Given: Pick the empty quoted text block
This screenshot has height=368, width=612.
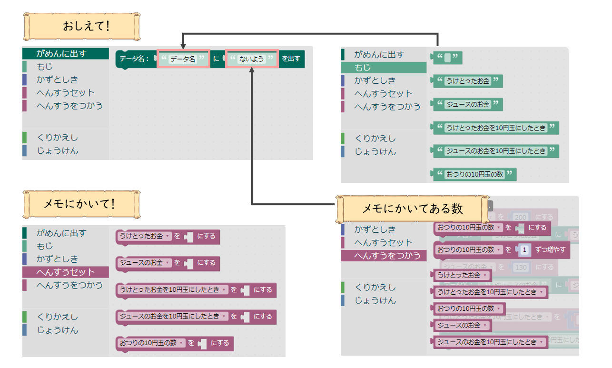Looking at the screenshot, I should (x=446, y=58).
